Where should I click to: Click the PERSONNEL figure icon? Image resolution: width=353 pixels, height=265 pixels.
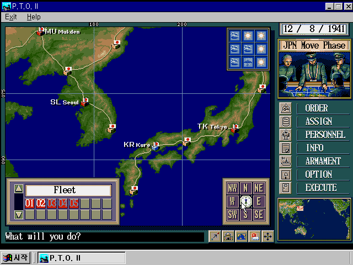(286, 135)
